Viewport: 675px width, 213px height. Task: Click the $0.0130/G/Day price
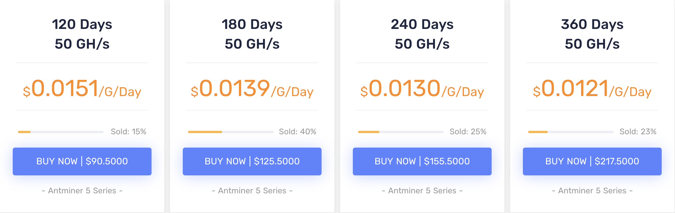tap(422, 89)
